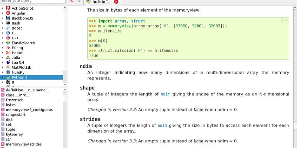The width and height of the screenshot is (297, 148).
Task: Click the NumPy docset icon
Action: pos(8,72)
